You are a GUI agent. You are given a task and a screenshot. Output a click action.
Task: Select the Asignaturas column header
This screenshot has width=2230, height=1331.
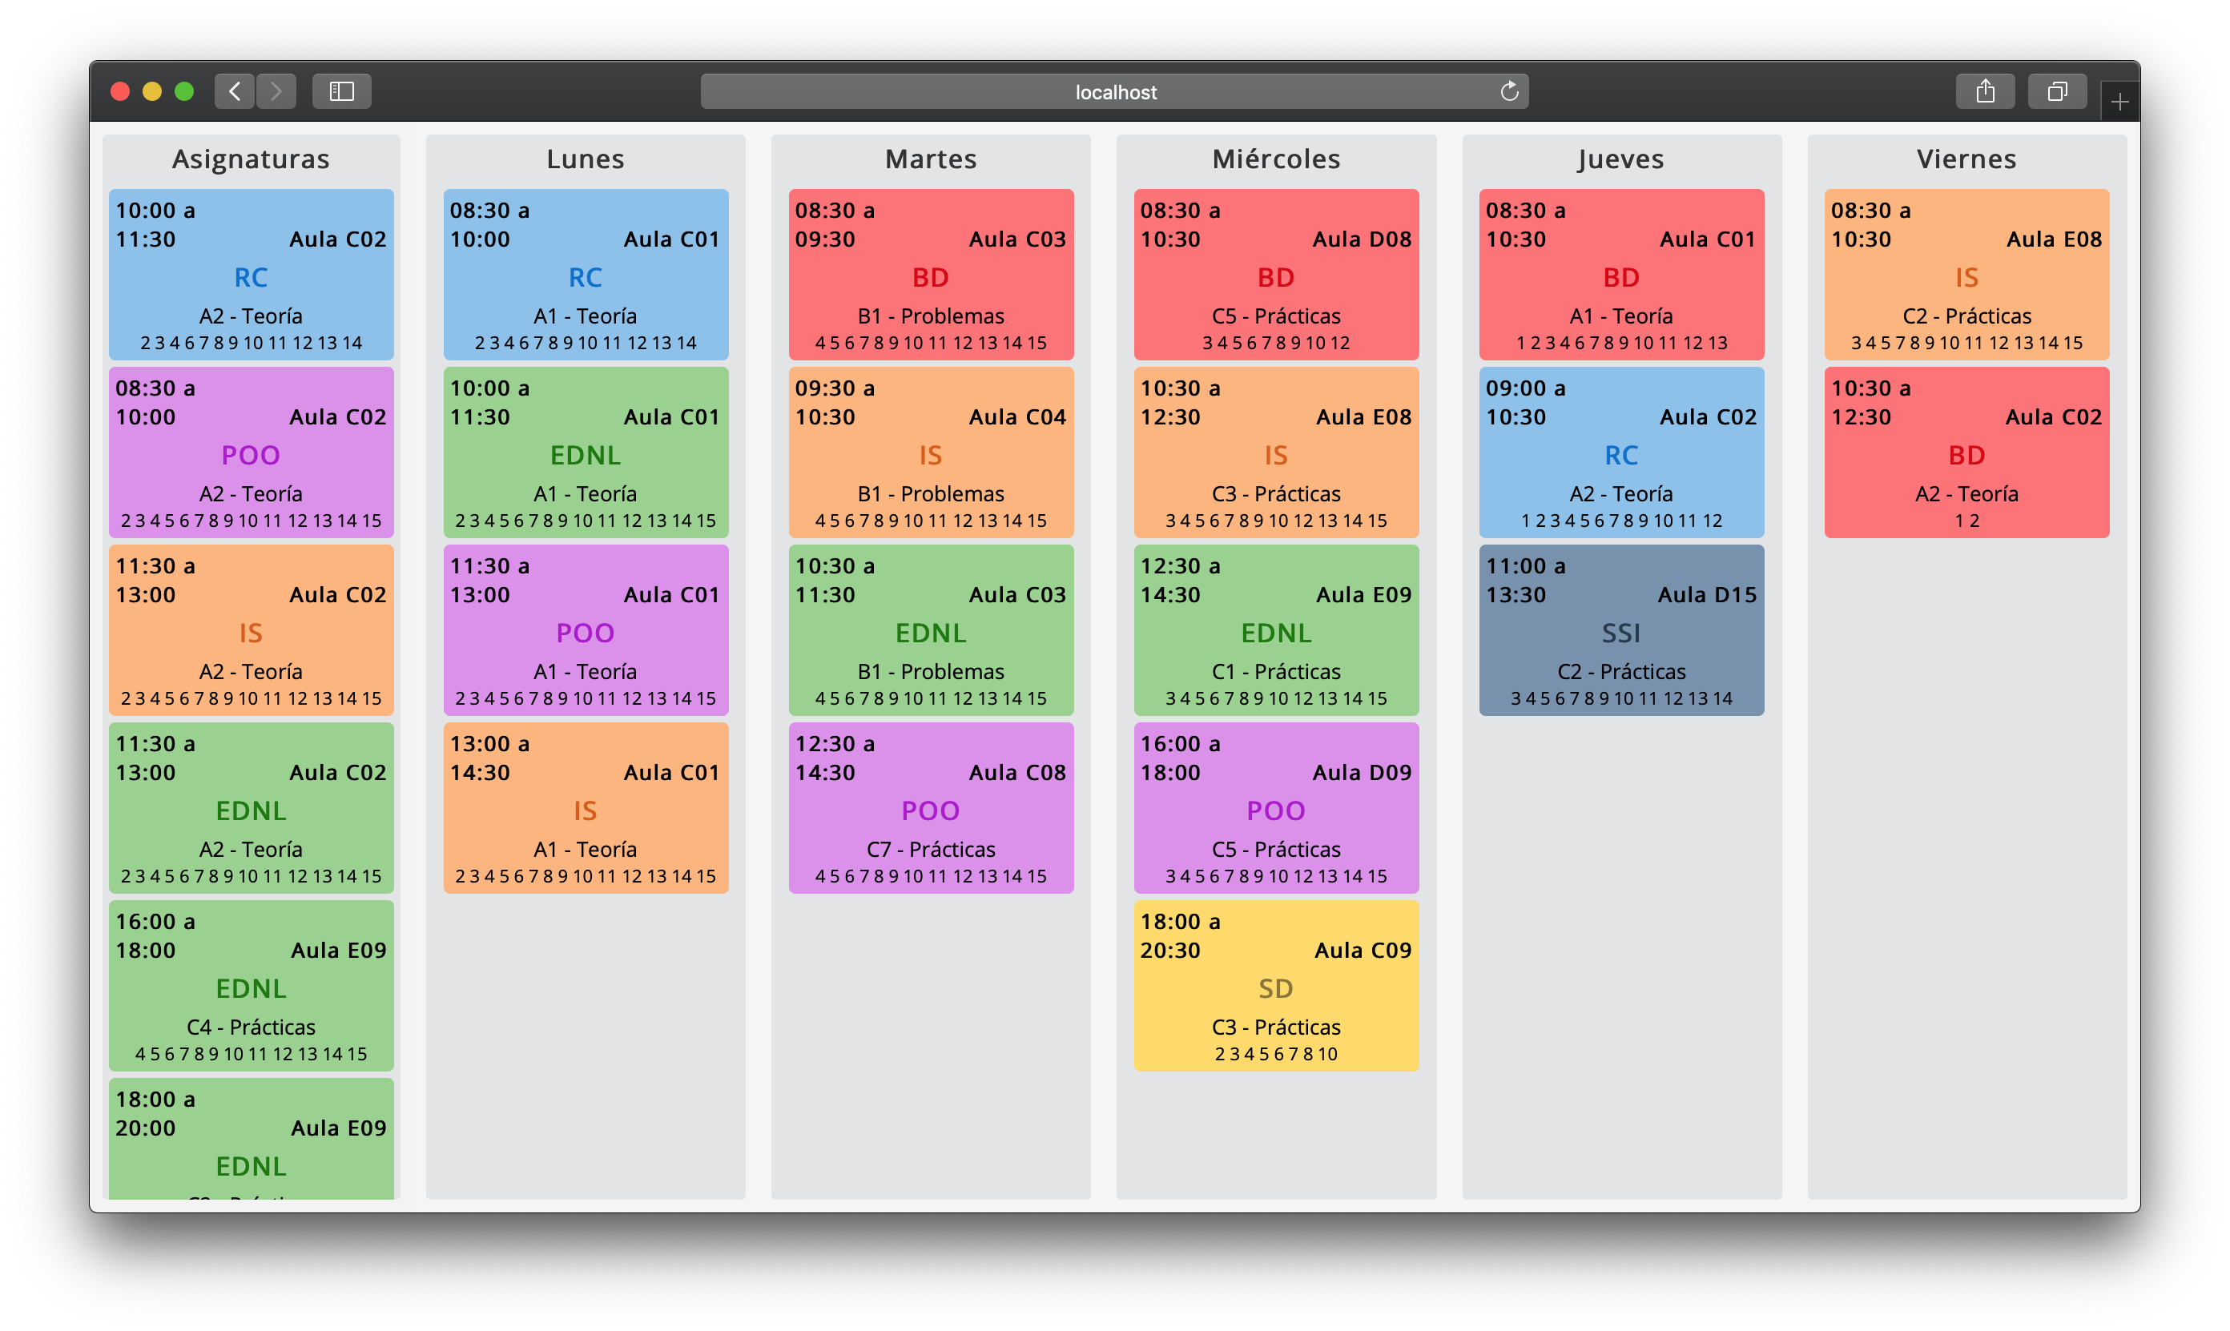252,159
